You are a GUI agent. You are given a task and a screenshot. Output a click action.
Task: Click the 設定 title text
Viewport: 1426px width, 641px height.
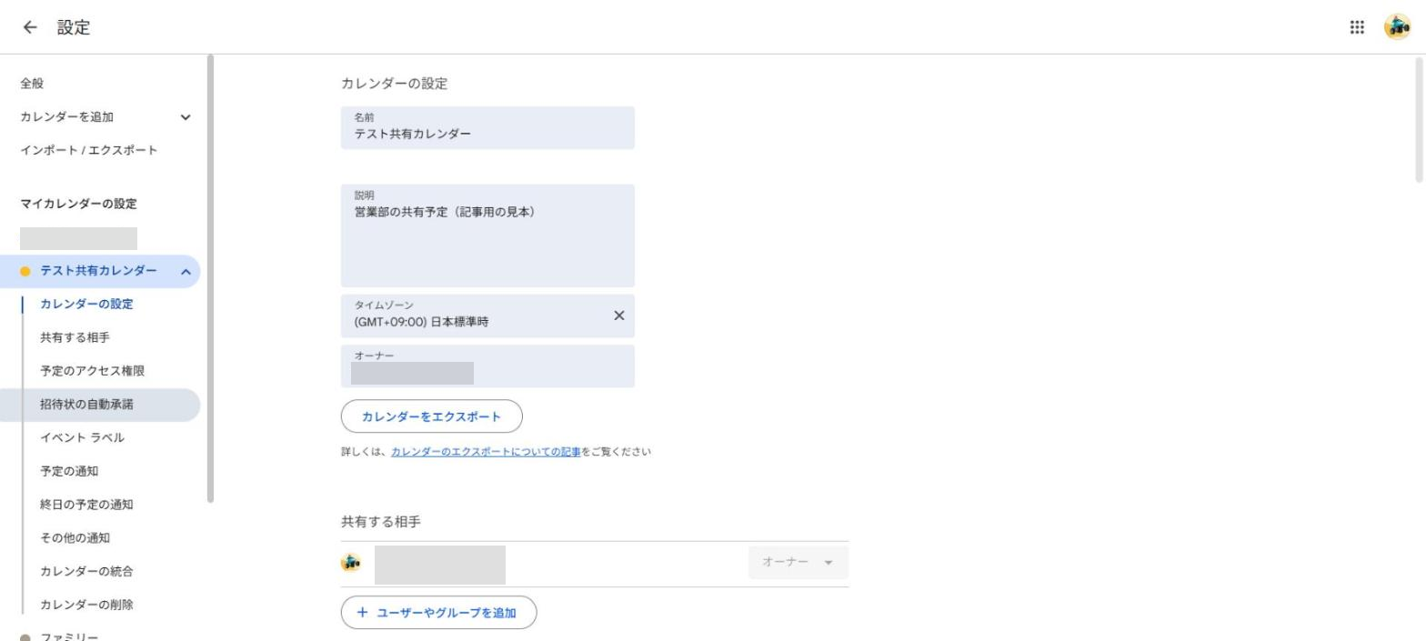pyautogui.click(x=74, y=27)
